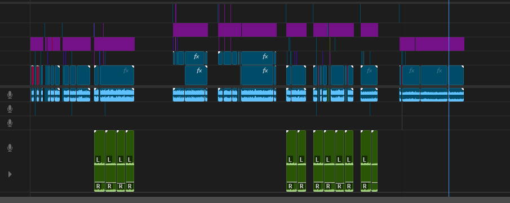Select the last purple clip on the upper purple row
Viewport: 510px width, 203px height.
tap(370, 29)
